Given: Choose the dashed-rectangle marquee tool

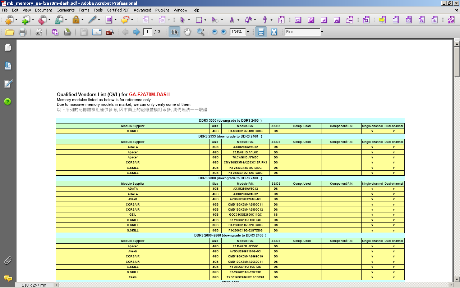Looking at the screenshot, I should point(199,20).
